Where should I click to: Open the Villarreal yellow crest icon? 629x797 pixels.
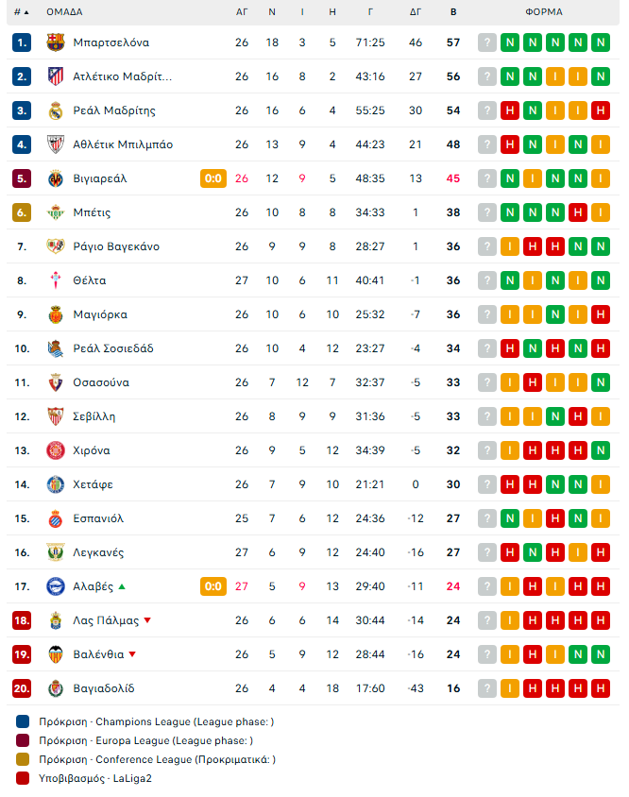tap(56, 178)
